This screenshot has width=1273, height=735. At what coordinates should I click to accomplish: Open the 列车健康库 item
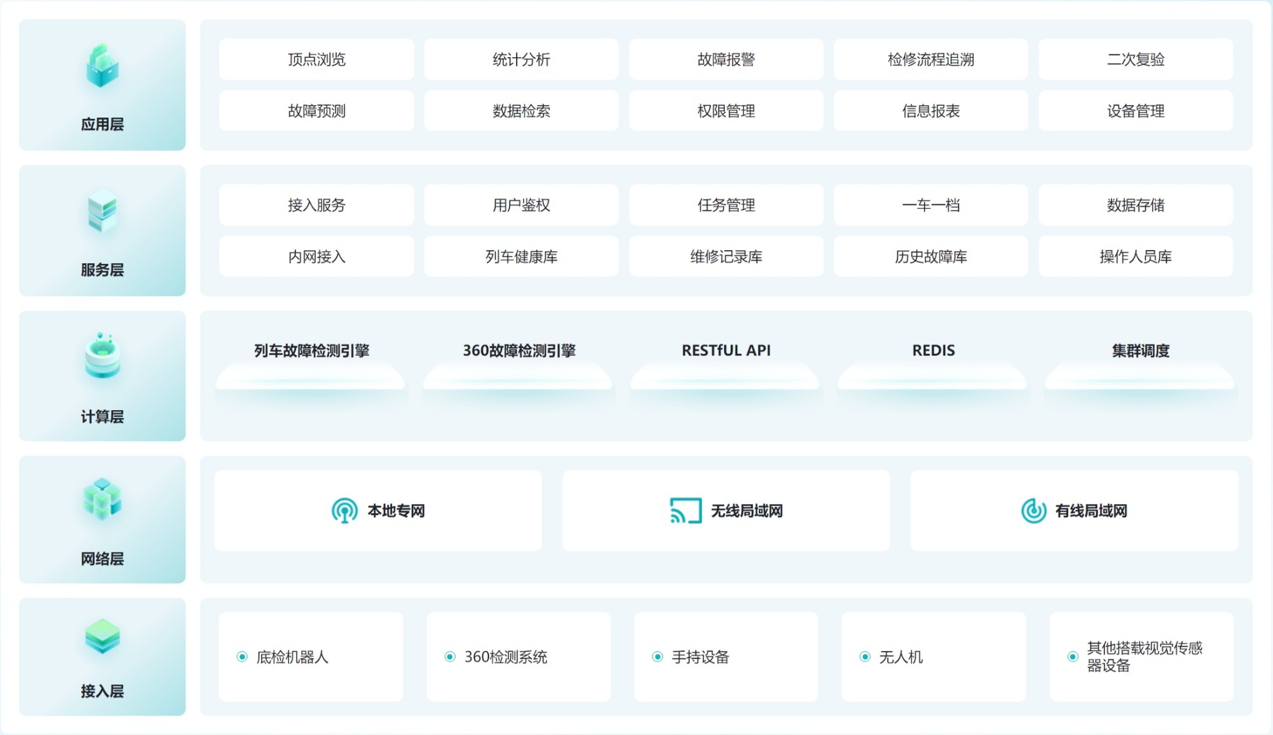(x=521, y=257)
